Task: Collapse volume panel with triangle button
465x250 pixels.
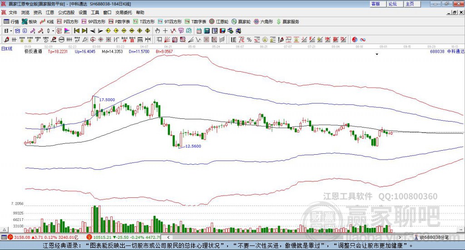Action: tap(4, 230)
